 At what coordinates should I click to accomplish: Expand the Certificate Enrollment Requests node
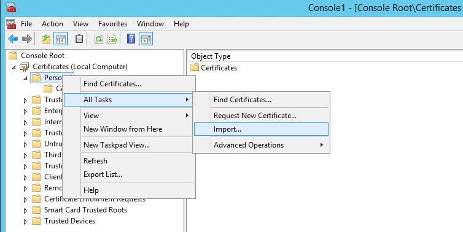(25, 200)
